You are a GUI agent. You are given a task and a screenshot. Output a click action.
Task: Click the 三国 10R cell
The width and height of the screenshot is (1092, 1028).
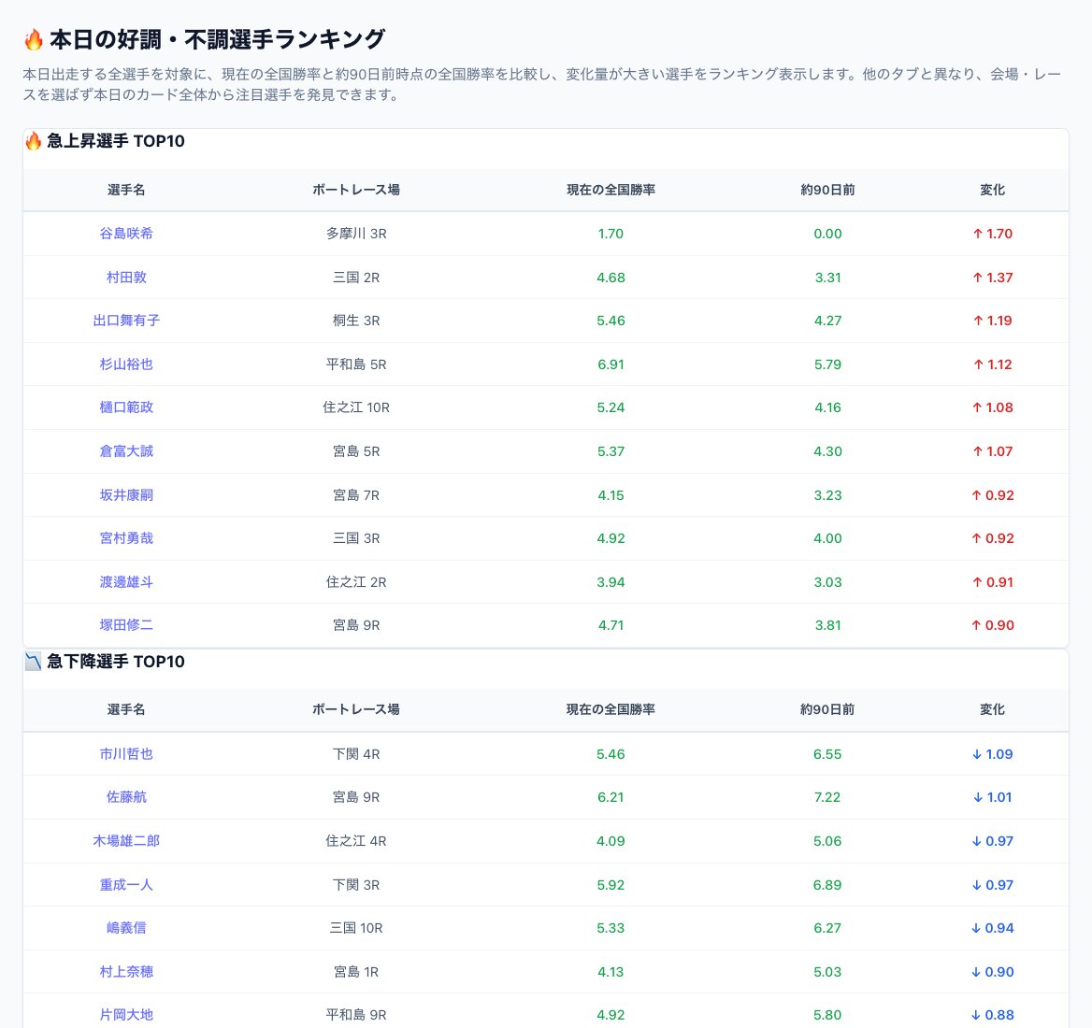click(x=356, y=929)
